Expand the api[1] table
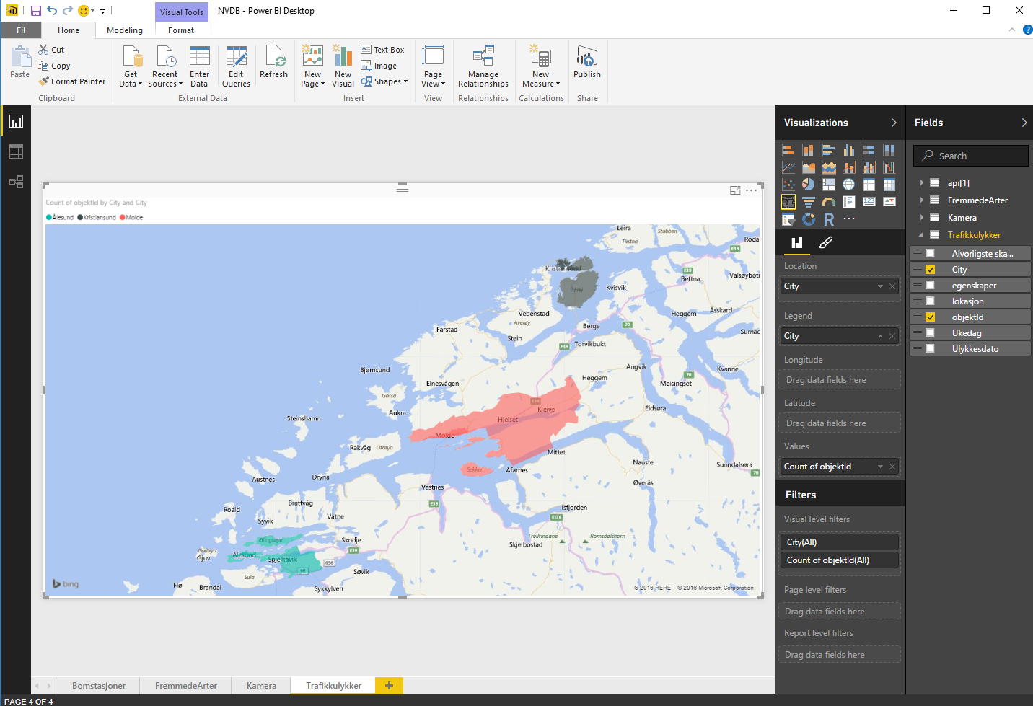1033x706 pixels. click(921, 182)
